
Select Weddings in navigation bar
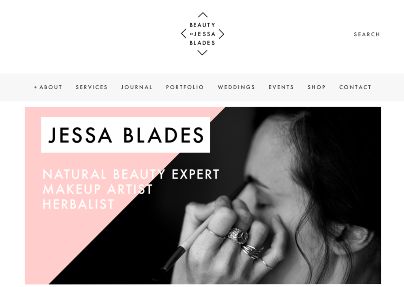pyautogui.click(x=236, y=87)
